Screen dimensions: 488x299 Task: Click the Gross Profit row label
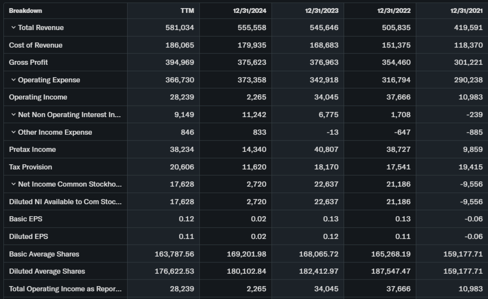click(x=29, y=62)
